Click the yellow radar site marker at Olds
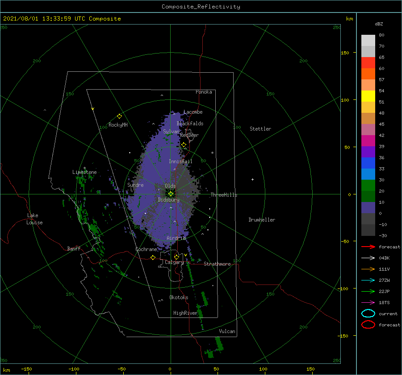 (171, 194)
